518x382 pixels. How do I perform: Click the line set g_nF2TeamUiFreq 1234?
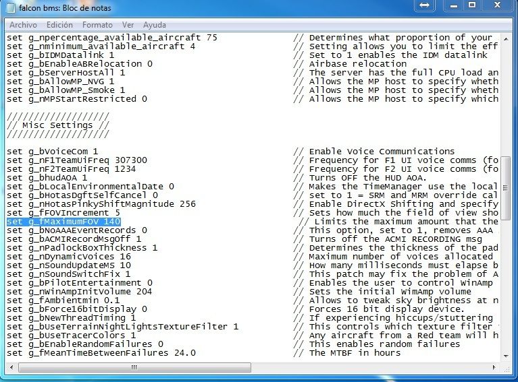tap(71, 169)
